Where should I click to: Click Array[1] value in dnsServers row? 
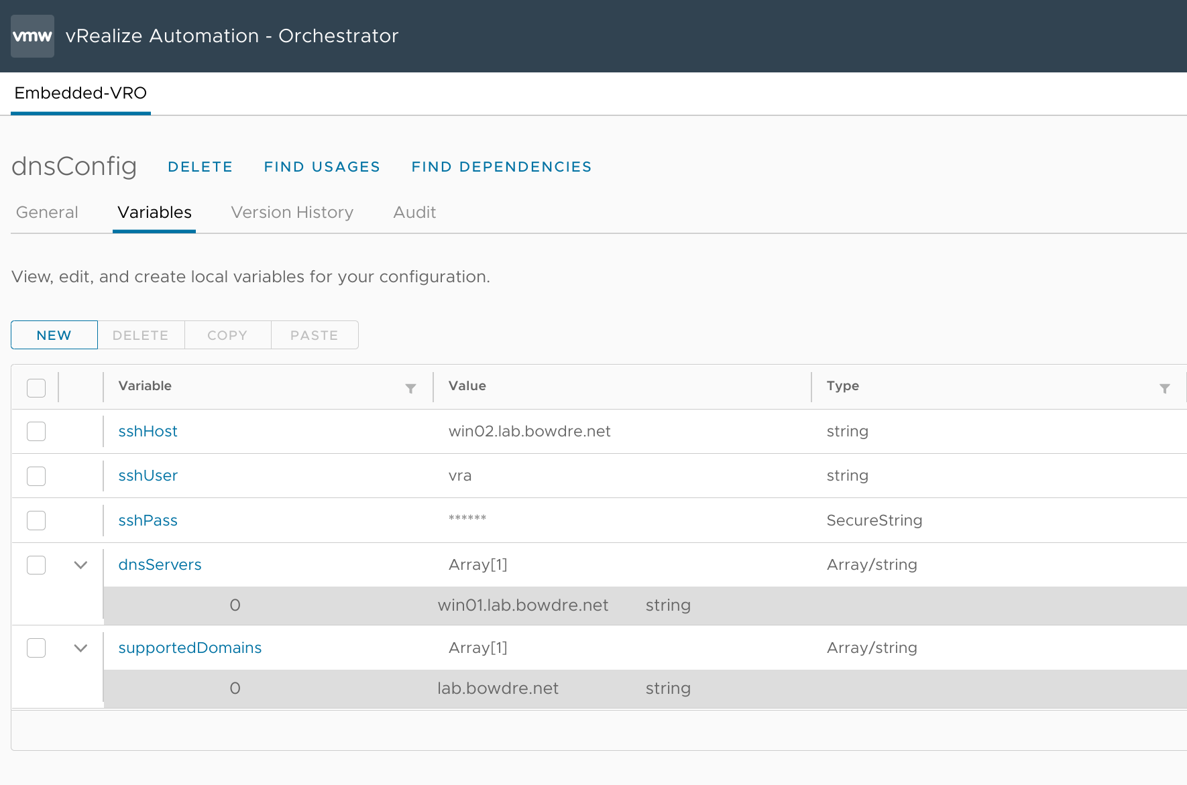point(477,564)
